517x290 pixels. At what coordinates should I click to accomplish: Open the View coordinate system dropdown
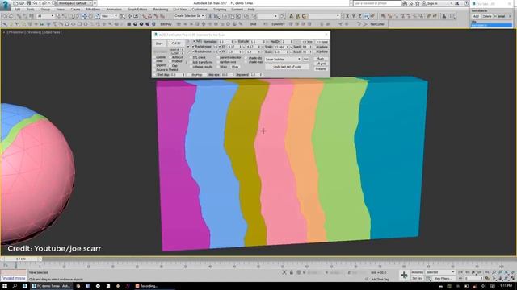[109, 16]
